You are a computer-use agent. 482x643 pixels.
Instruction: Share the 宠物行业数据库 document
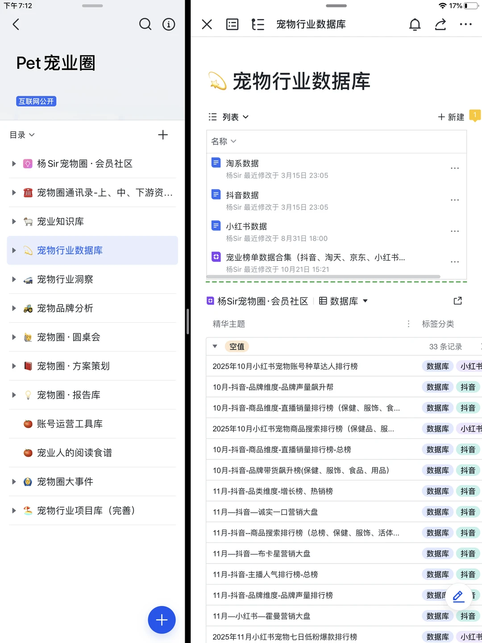click(x=440, y=25)
